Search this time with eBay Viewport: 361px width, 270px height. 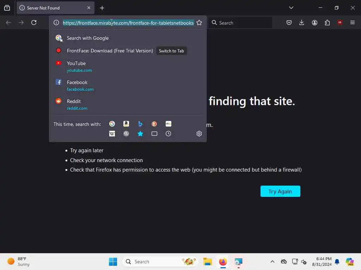click(168, 124)
